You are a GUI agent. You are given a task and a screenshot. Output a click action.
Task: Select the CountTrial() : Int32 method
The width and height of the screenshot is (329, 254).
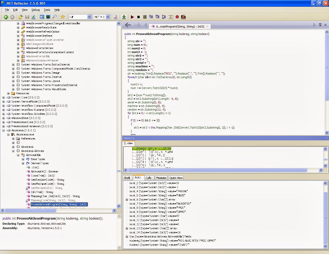(x=43, y=176)
